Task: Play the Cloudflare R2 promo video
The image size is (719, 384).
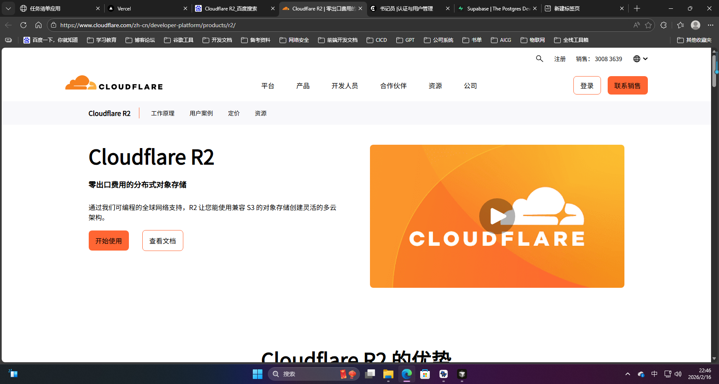Action: (x=497, y=216)
